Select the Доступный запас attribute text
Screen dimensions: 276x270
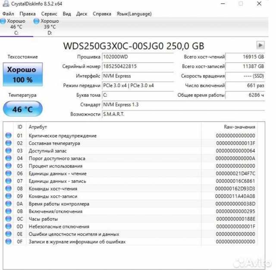click(x=48, y=151)
